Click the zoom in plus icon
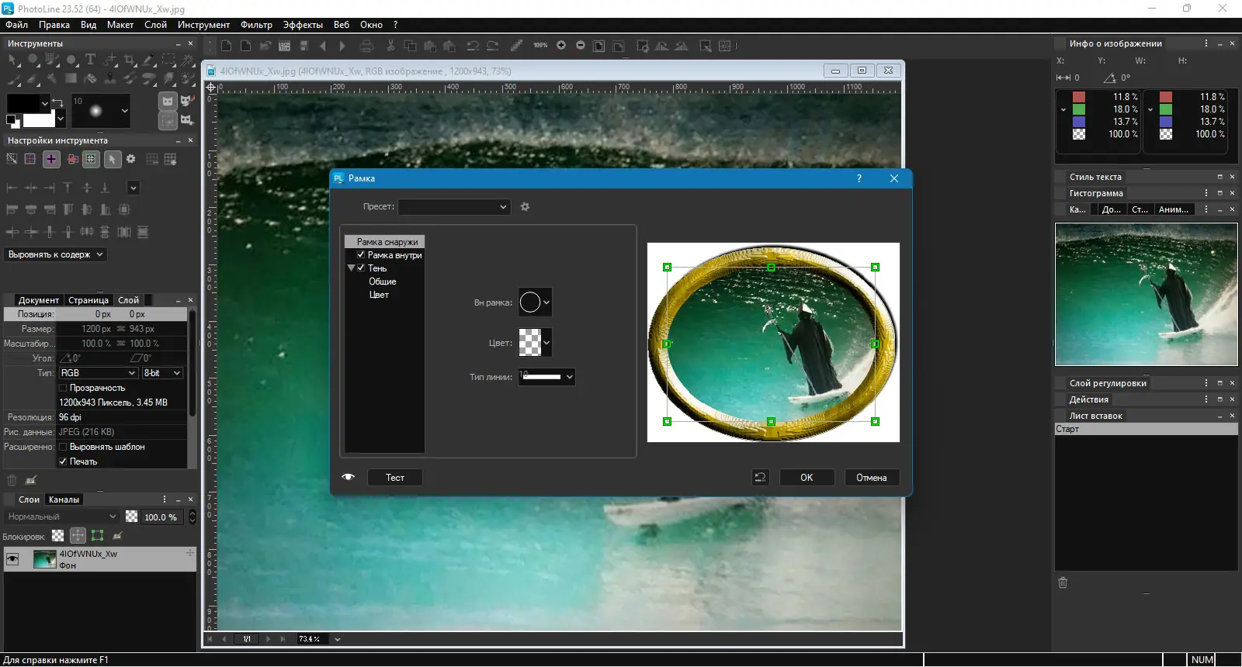This screenshot has height=667, width=1242. pyautogui.click(x=561, y=46)
